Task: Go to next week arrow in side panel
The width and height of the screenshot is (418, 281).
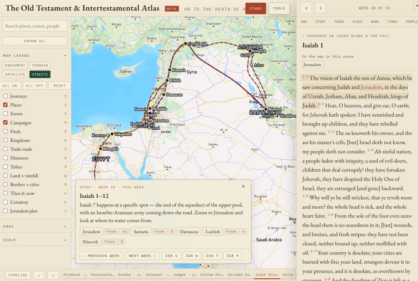Action: tap(320, 8)
